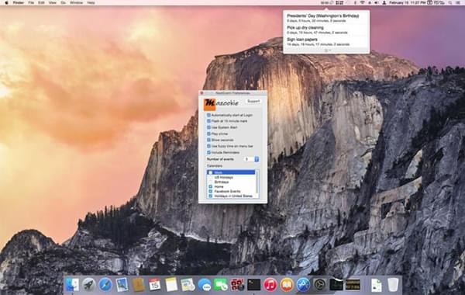Open the App Store icon in dock
This screenshot has width=465, height=295.
303,285
